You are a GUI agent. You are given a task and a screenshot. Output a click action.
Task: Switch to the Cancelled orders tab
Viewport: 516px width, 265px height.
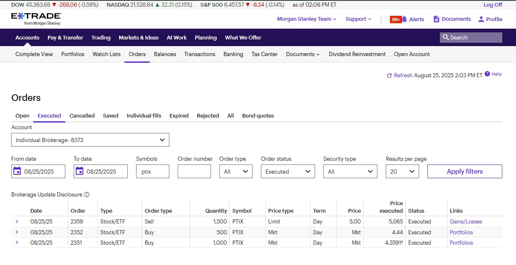pyautogui.click(x=82, y=116)
